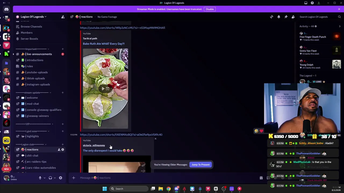Mute the microphone
The height and width of the screenshot is (193, 344).
coord(40,178)
